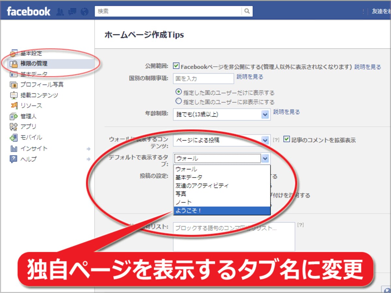Choose ようこそ! in the dropdown list
This screenshot has height=293, width=391.
click(x=222, y=211)
